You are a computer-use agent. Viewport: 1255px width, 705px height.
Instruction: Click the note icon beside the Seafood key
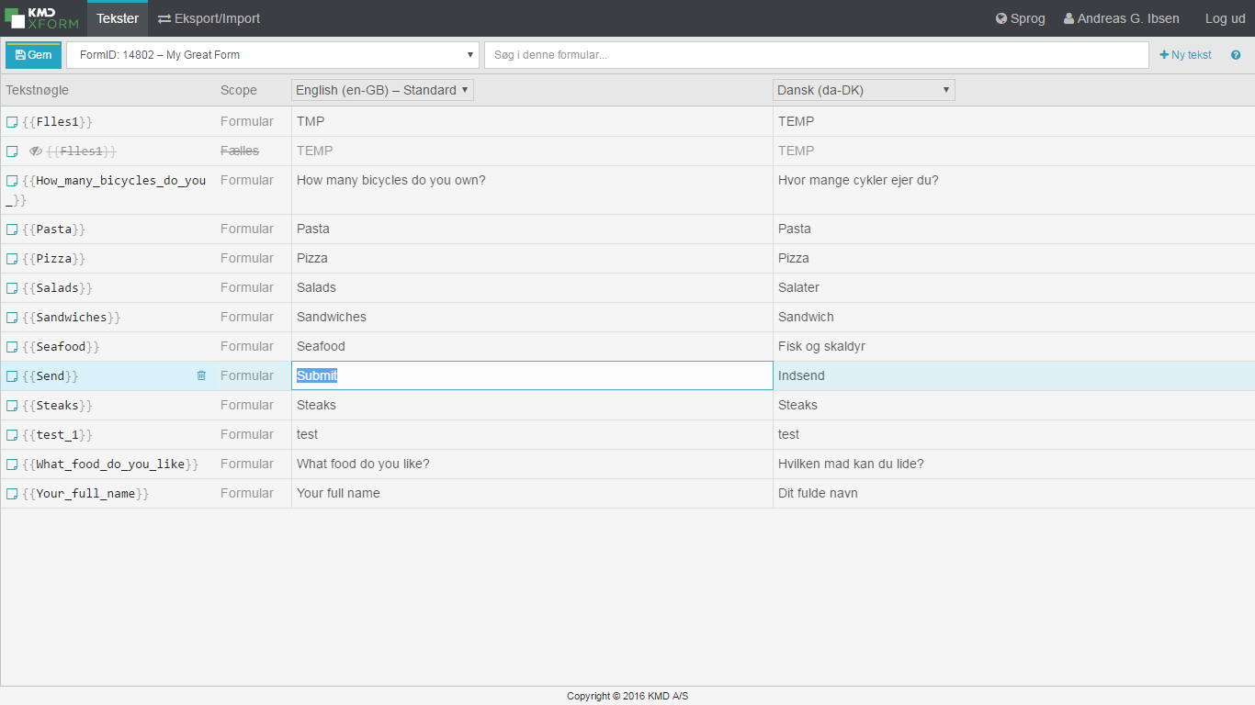coord(12,347)
